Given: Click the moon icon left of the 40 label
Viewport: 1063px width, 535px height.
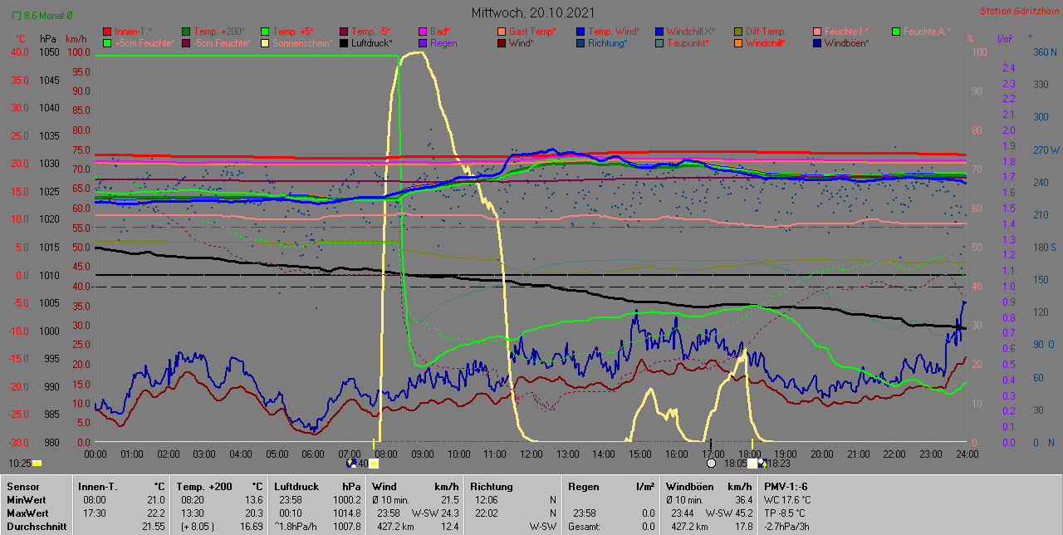Looking at the screenshot, I should [x=351, y=464].
